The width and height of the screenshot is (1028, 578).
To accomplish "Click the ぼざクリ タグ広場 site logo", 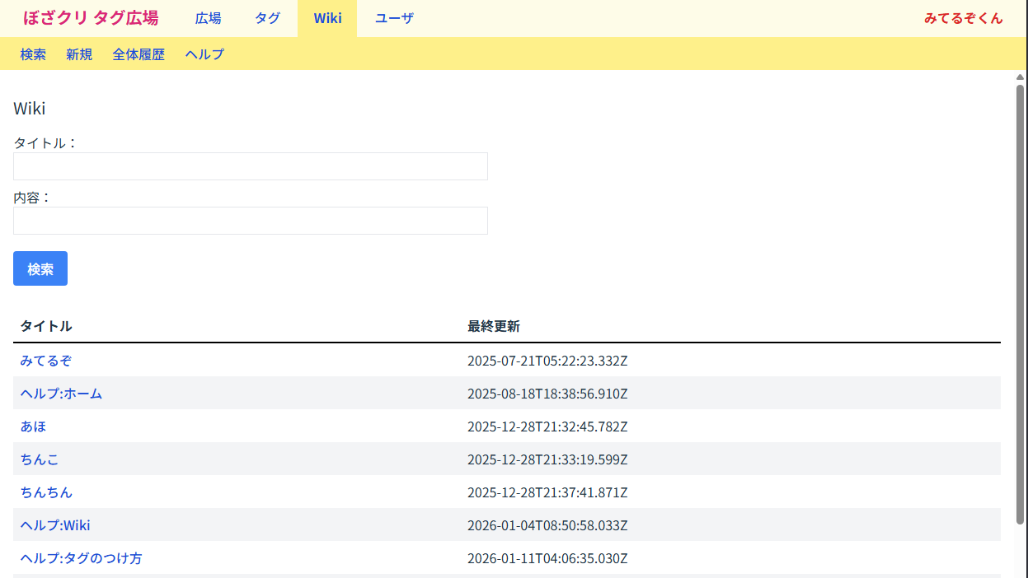I will pyautogui.click(x=91, y=18).
